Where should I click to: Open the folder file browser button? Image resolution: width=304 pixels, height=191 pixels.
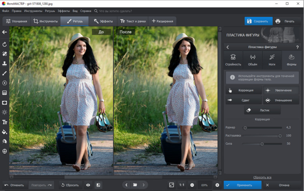coord(135,185)
